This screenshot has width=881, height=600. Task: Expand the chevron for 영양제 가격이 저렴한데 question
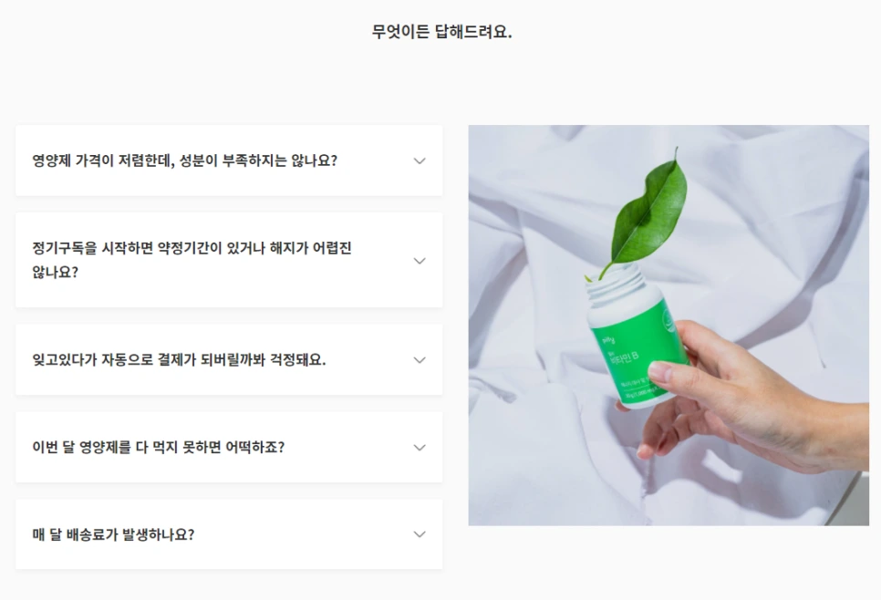coord(420,160)
